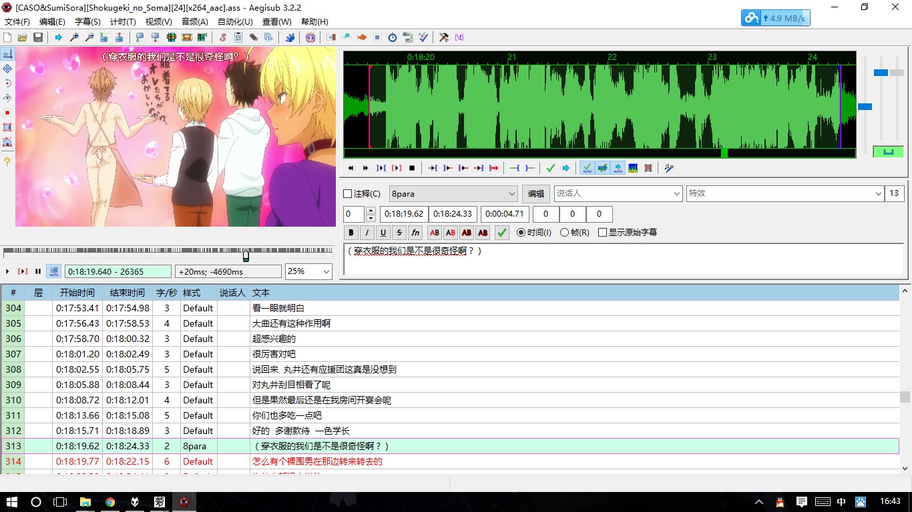Open the 25% video zoom dropdown
This screenshot has height=512, width=912.
pos(308,271)
